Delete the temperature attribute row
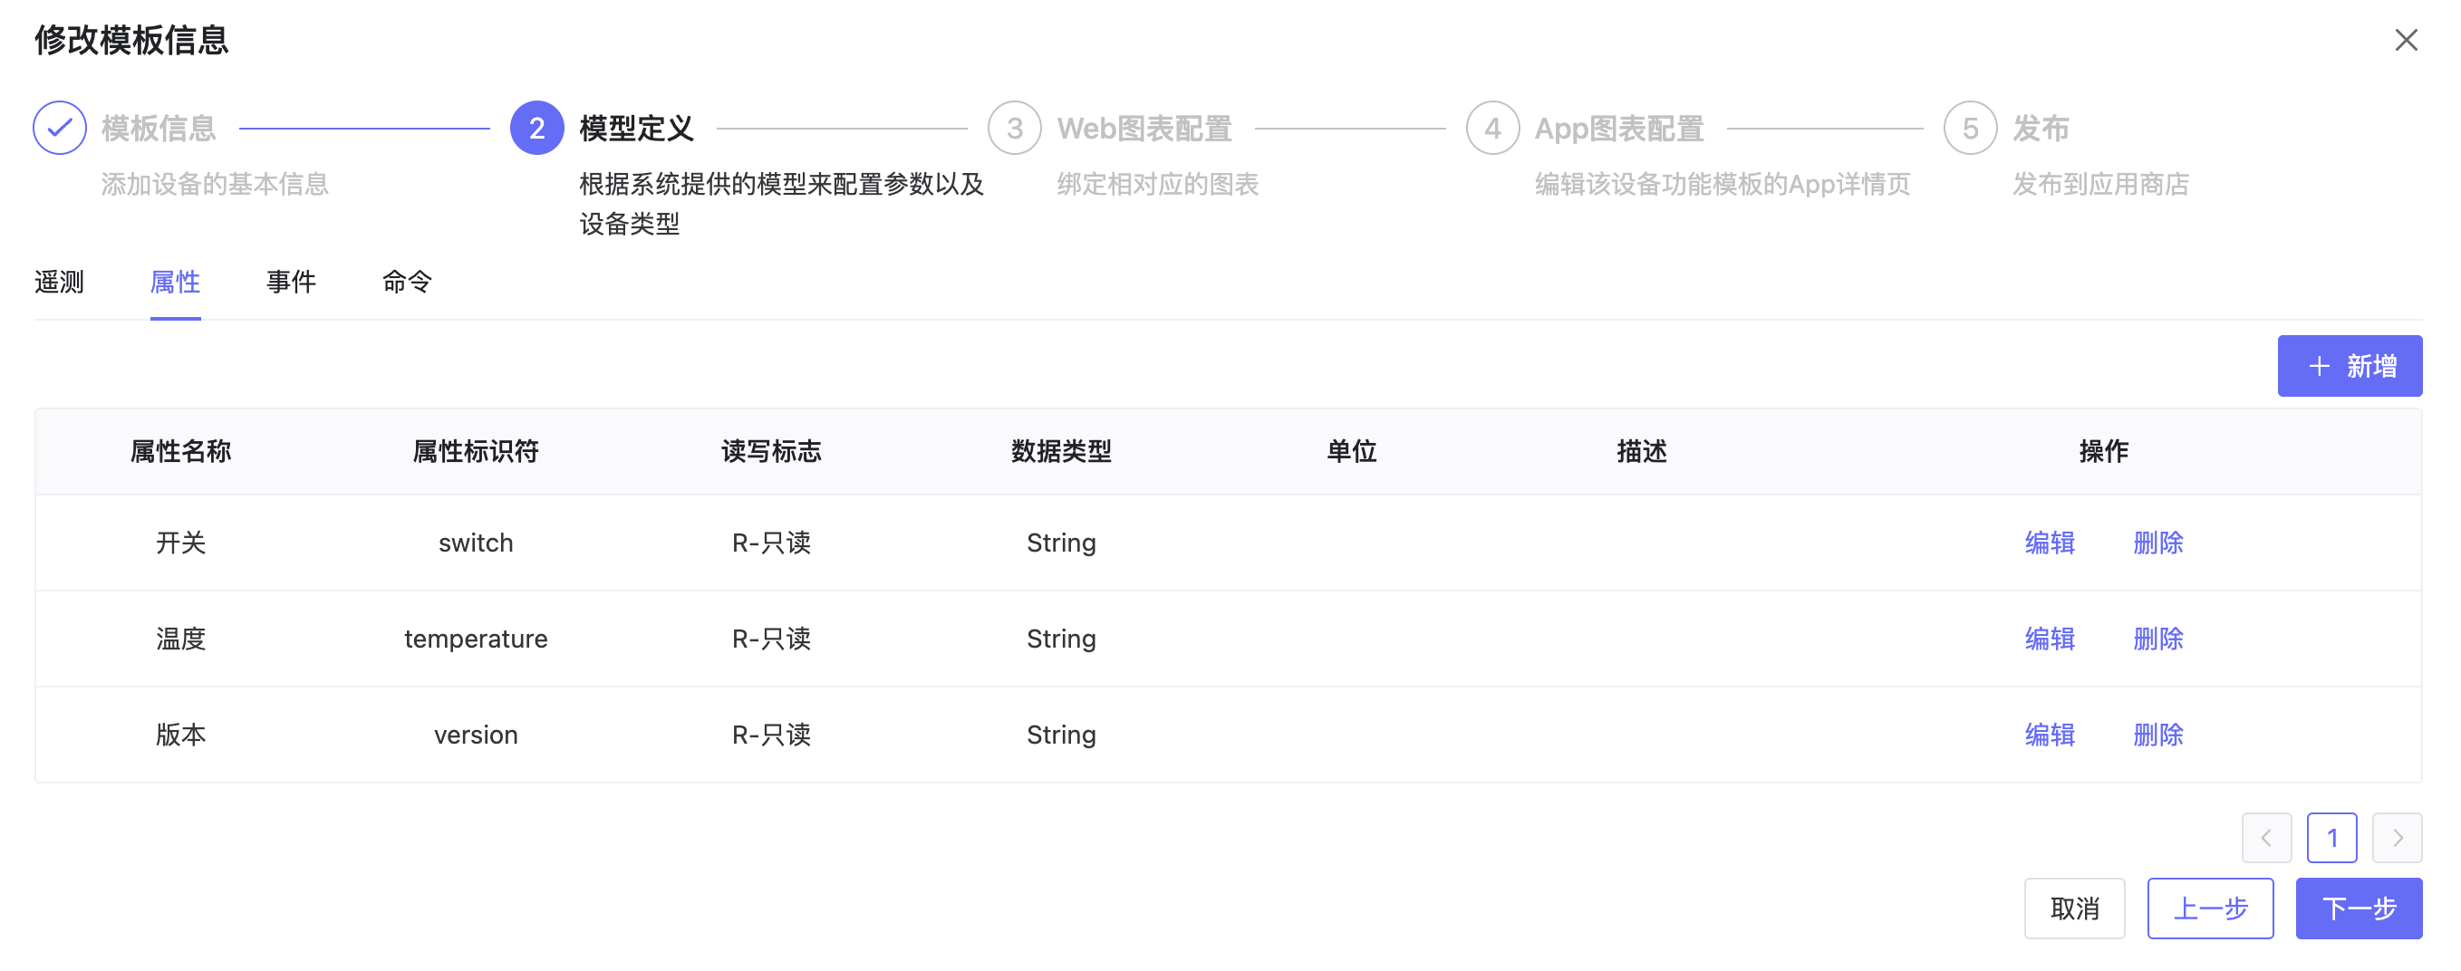 click(x=2158, y=638)
